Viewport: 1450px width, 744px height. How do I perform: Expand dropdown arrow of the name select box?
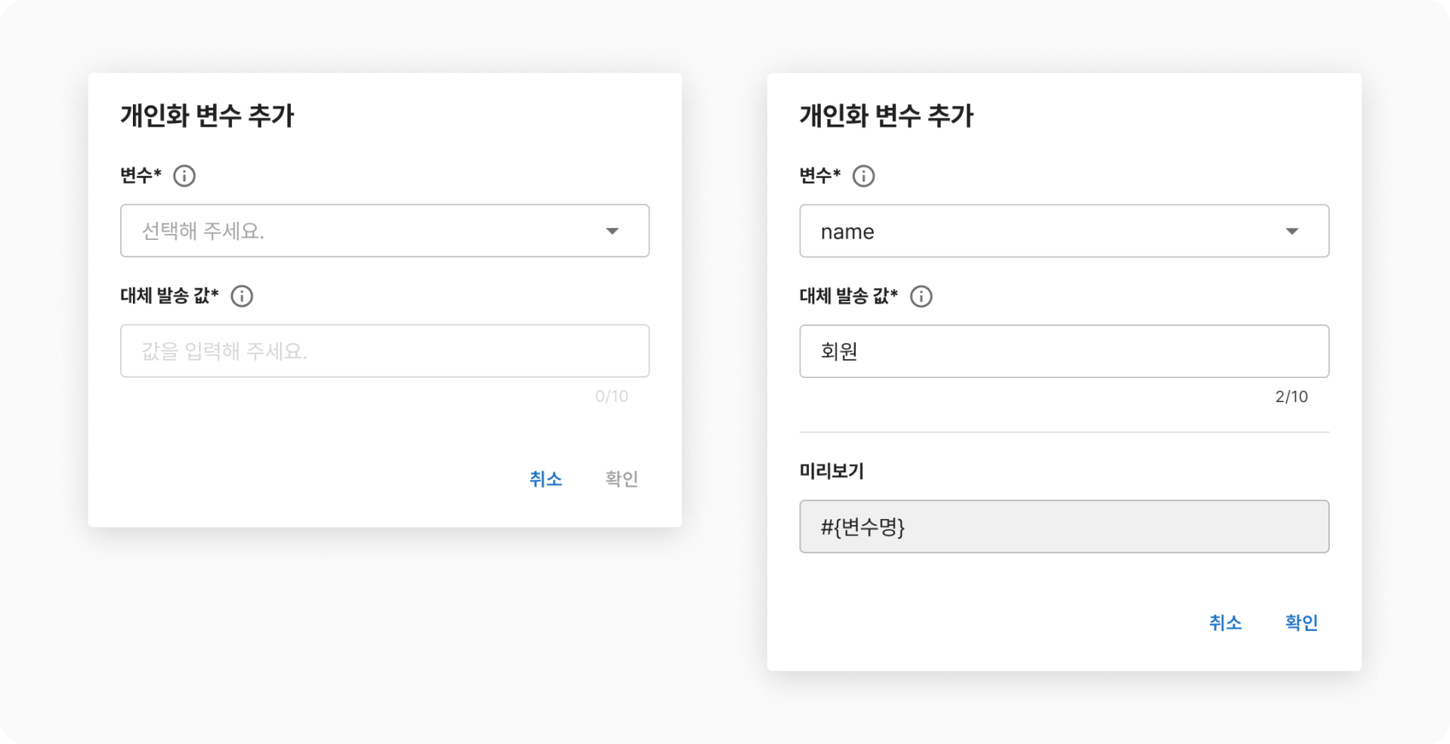1291,231
